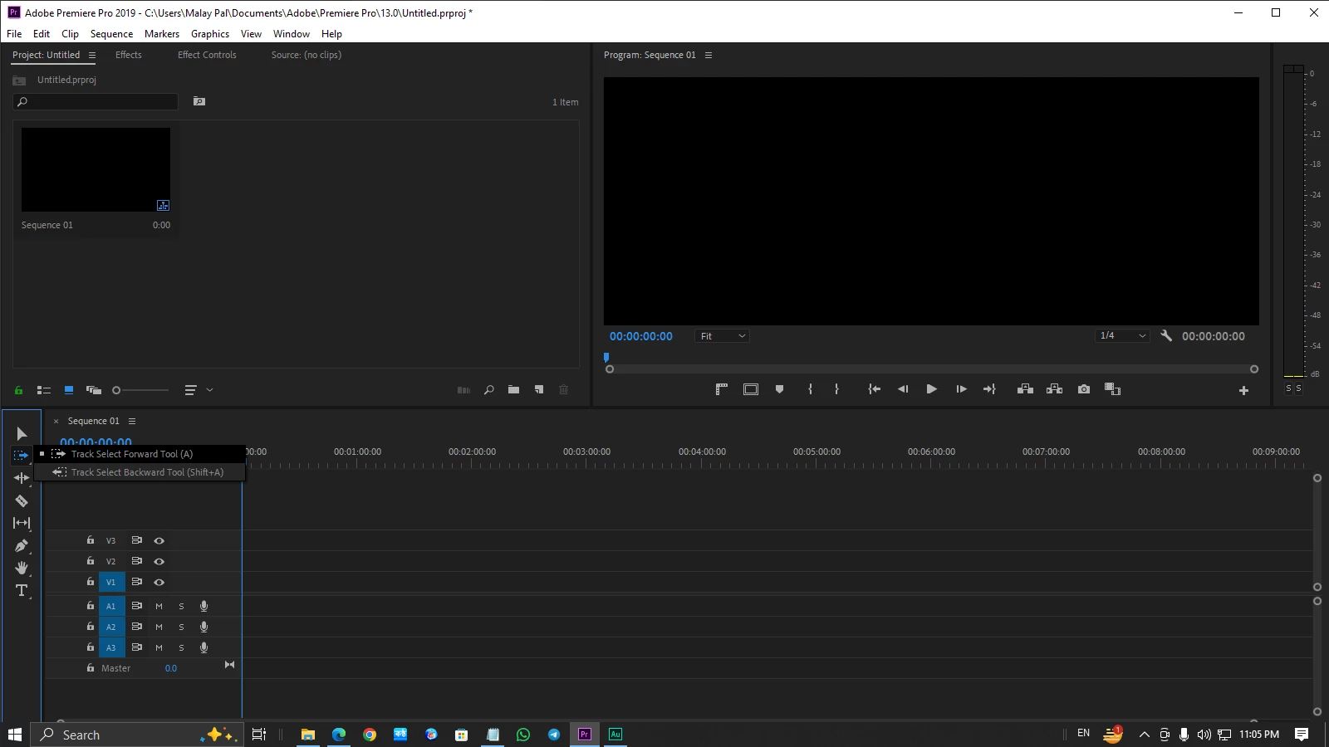
Task: Select the Slip tool
Action: click(22, 523)
